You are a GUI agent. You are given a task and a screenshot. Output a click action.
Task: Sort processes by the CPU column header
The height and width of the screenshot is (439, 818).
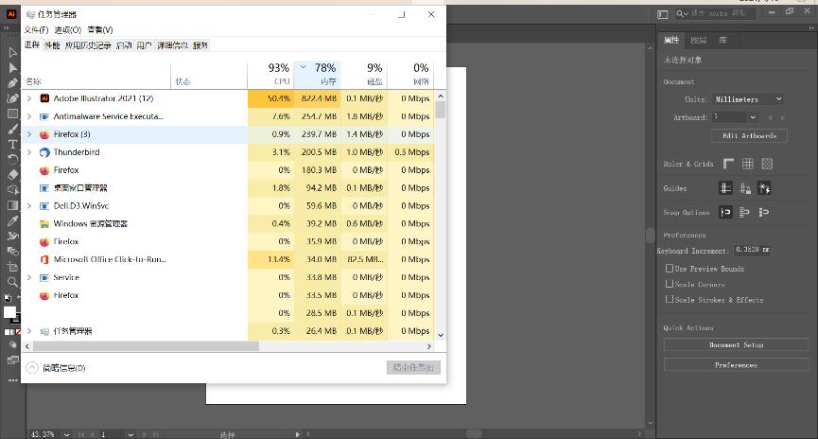pos(270,74)
